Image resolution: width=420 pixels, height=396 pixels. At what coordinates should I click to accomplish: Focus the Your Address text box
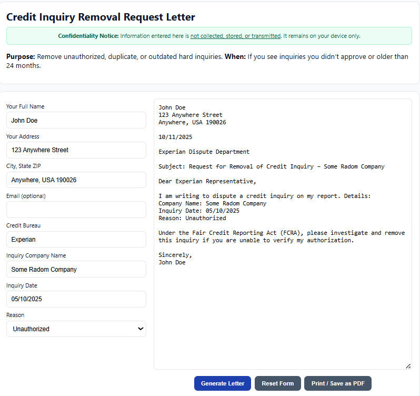click(76, 150)
